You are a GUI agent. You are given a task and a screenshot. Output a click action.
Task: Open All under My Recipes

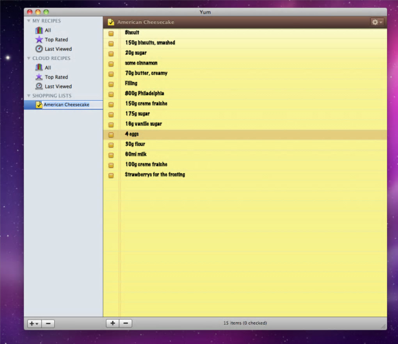[48, 30]
